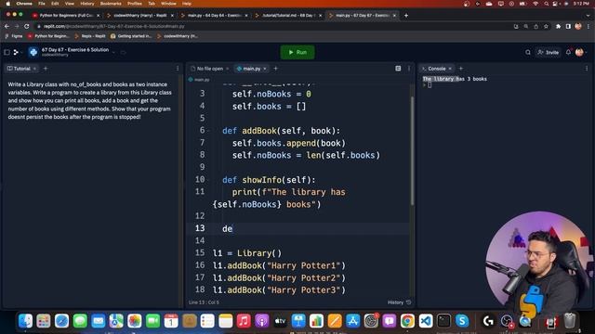The width and height of the screenshot is (595, 334).
Task: Open the Figma bookmark
Action: (x=14, y=36)
